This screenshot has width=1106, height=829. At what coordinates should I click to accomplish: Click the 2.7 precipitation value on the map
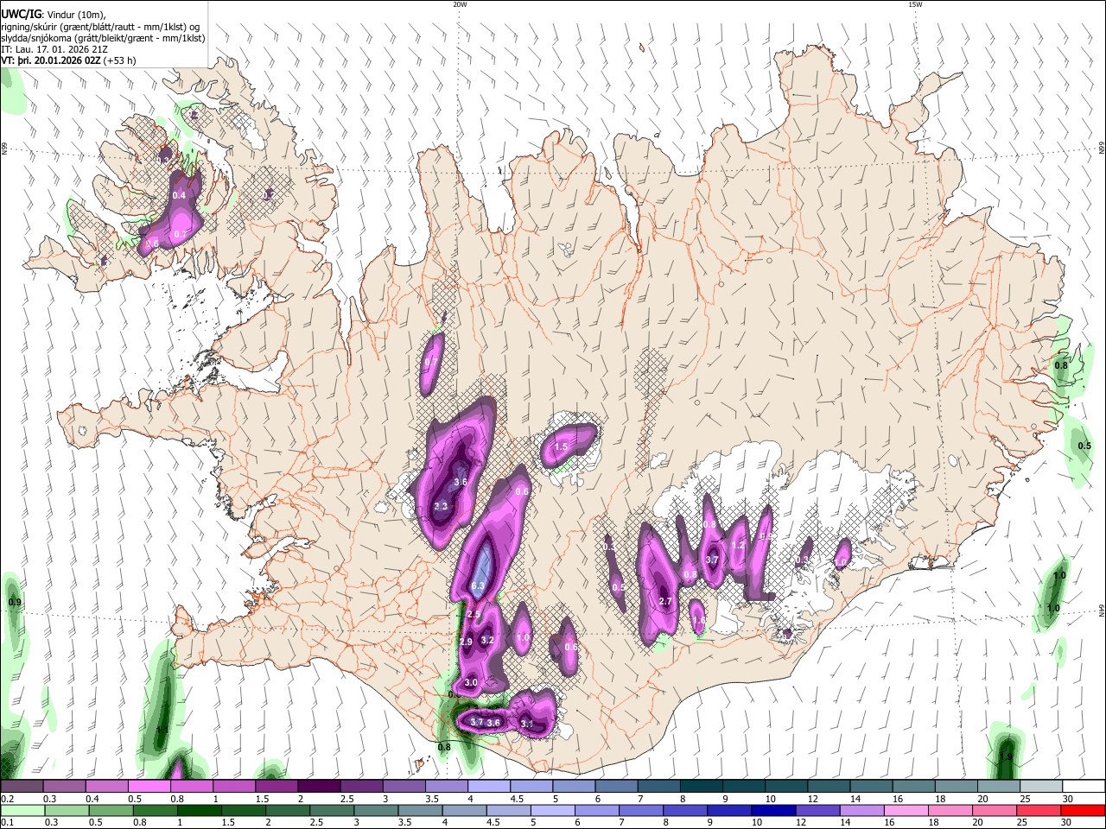coord(665,602)
